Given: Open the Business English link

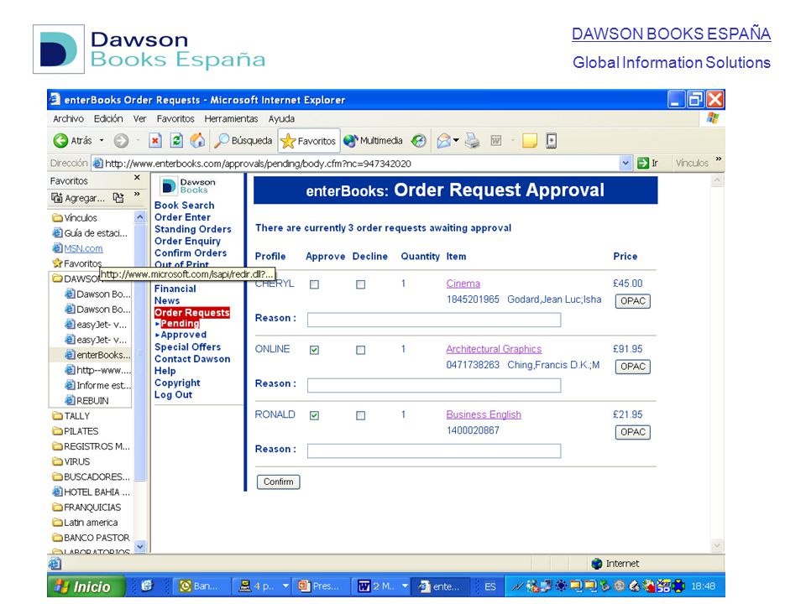Looking at the screenshot, I should click(x=484, y=414).
